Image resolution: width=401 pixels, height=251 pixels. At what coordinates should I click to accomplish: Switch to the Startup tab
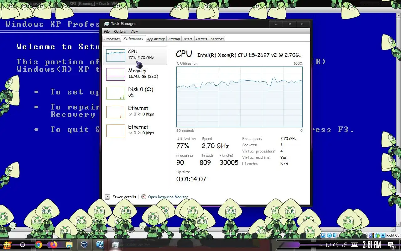(x=174, y=39)
